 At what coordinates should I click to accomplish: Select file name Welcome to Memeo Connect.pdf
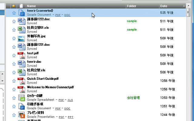pos(50,87)
